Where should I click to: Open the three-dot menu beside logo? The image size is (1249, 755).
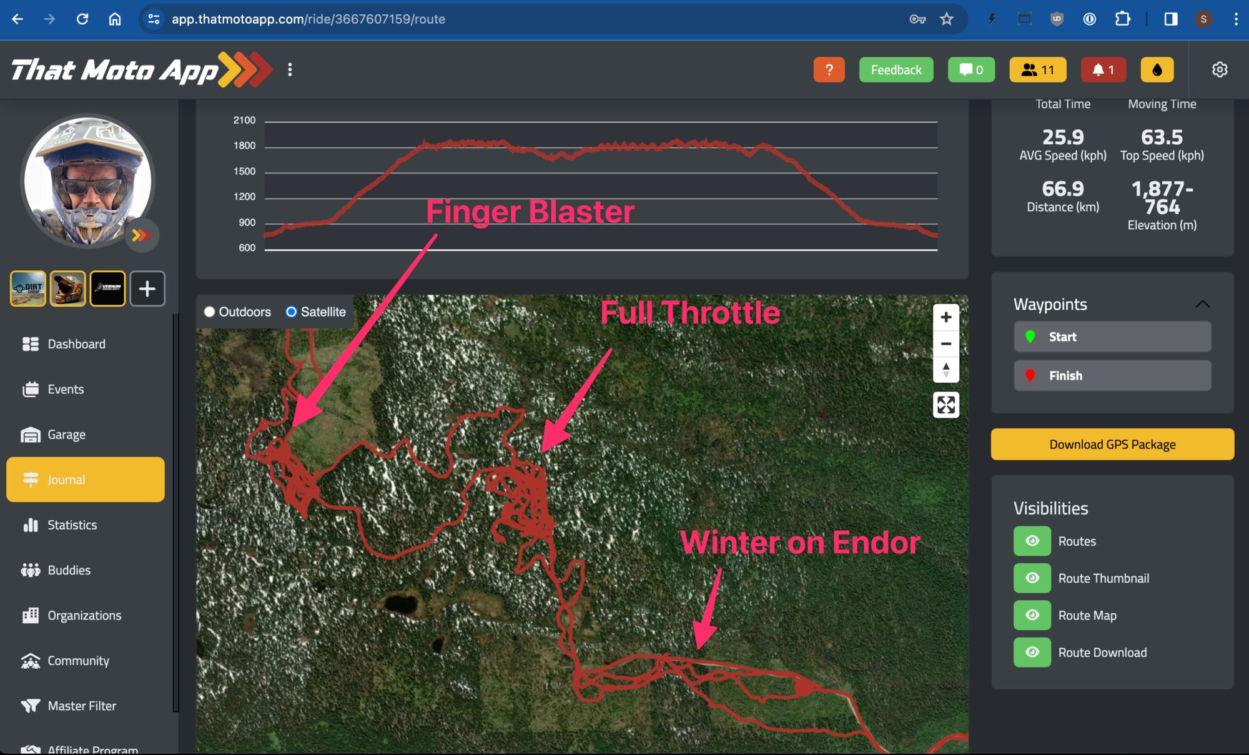point(290,70)
